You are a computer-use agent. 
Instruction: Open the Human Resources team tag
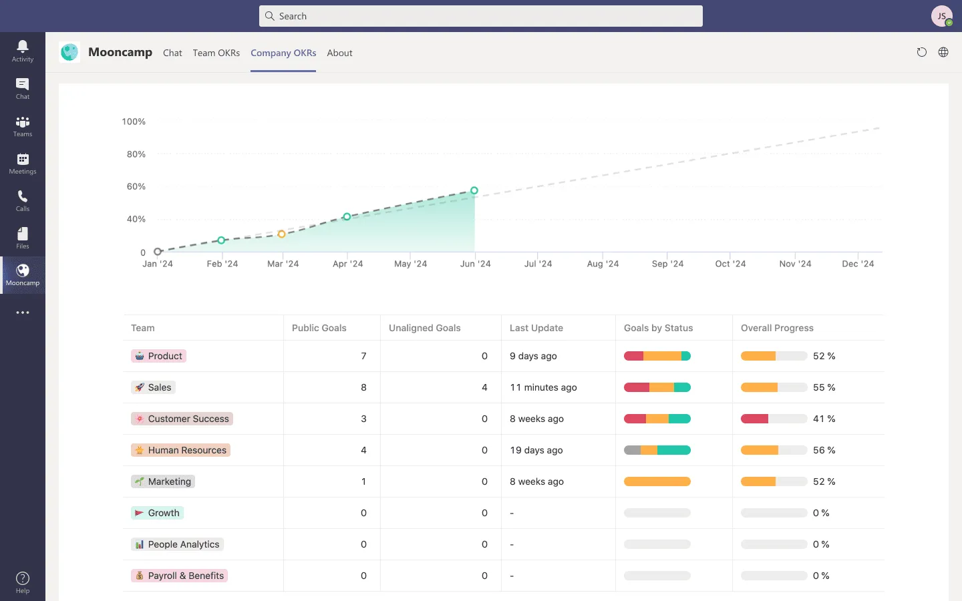[x=180, y=450]
